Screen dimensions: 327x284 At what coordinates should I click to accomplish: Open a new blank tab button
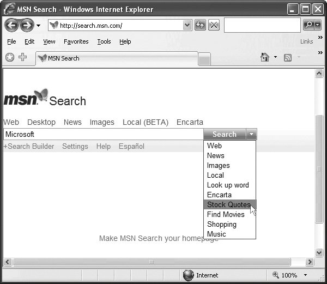point(204,59)
